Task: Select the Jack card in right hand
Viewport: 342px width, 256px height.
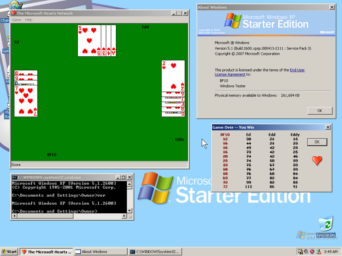Action: click(x=173, y=99)
